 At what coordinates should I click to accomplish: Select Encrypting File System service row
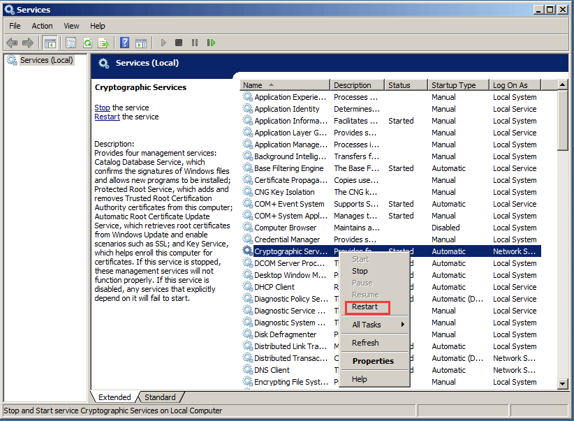[391, 382]
